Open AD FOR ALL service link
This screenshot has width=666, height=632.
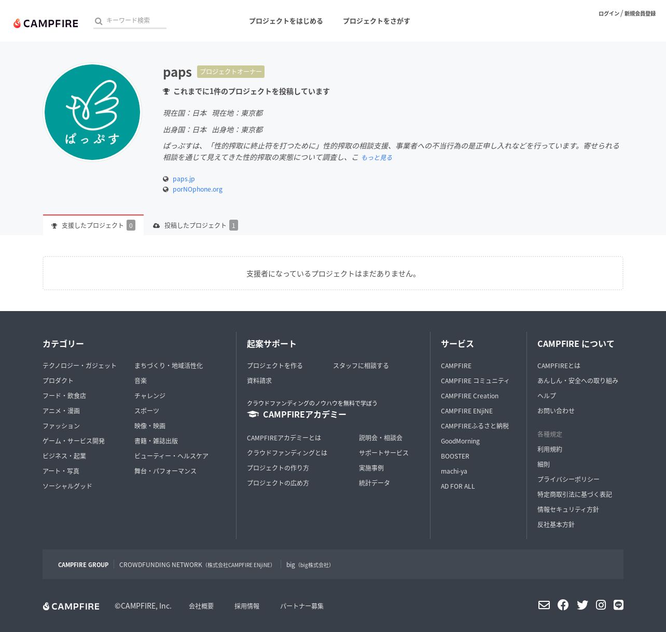click(x=457, y=486)
